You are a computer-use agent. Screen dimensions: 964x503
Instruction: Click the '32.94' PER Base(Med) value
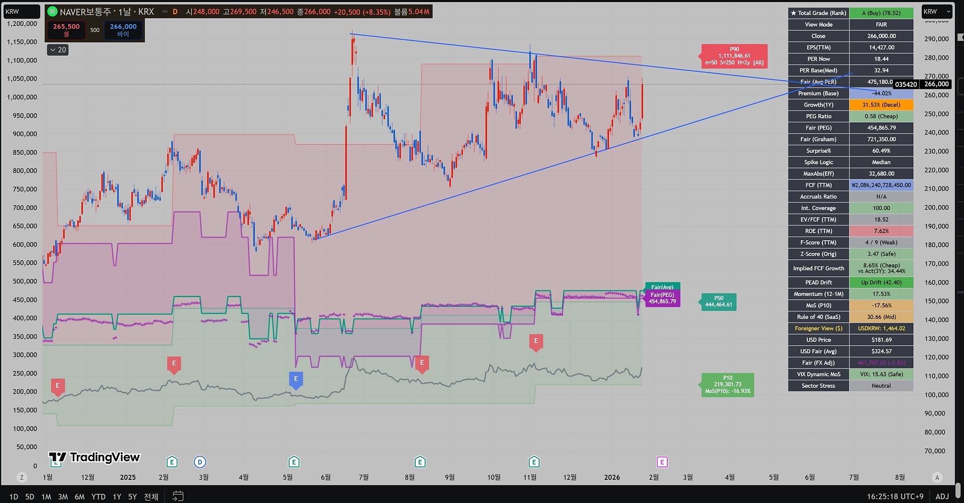881,71
